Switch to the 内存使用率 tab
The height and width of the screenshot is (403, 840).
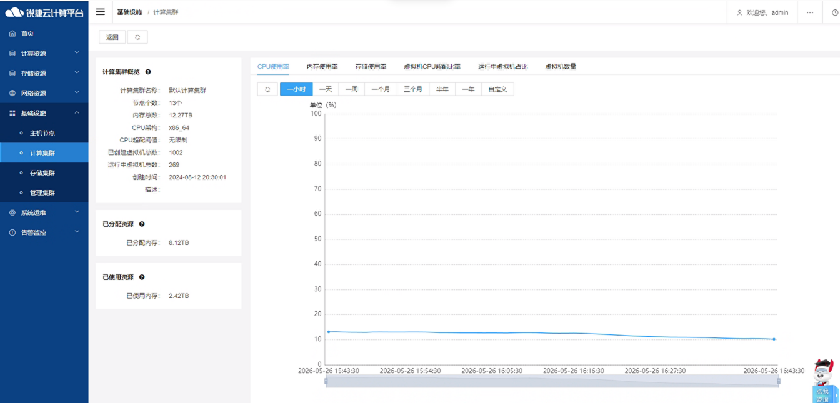tap(322, 66)
